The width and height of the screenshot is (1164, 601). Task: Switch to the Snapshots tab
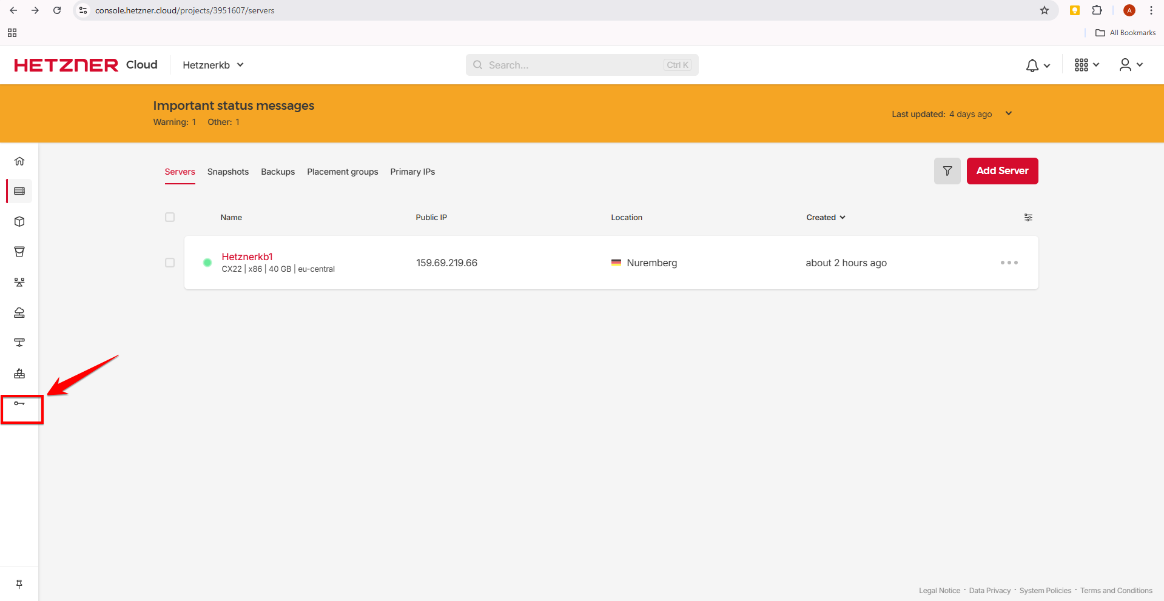point(228,172)
